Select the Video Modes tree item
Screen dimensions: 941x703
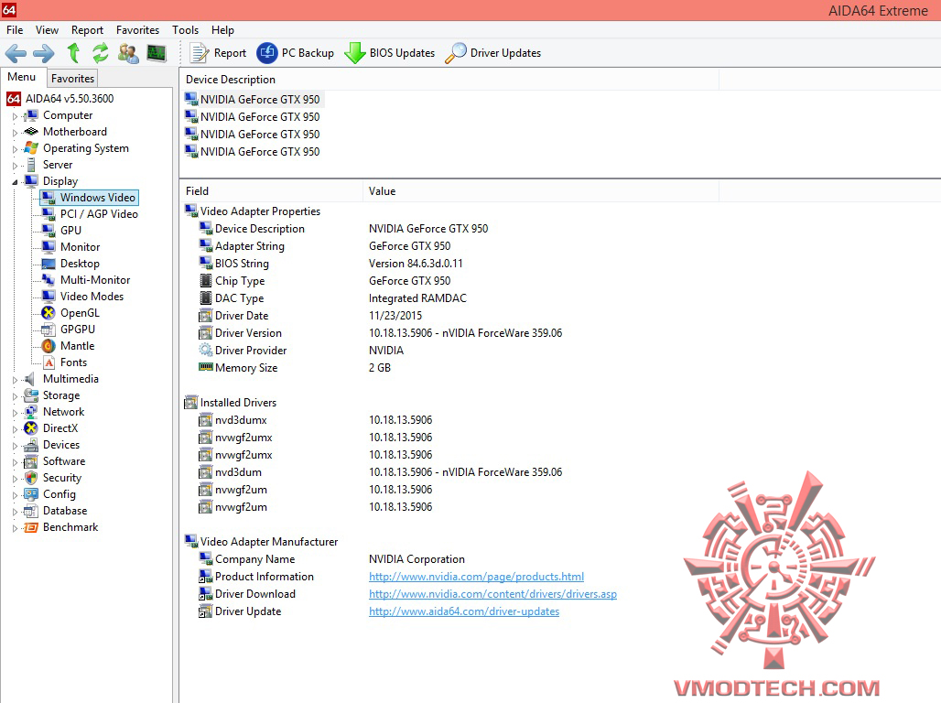coord(92,297)
